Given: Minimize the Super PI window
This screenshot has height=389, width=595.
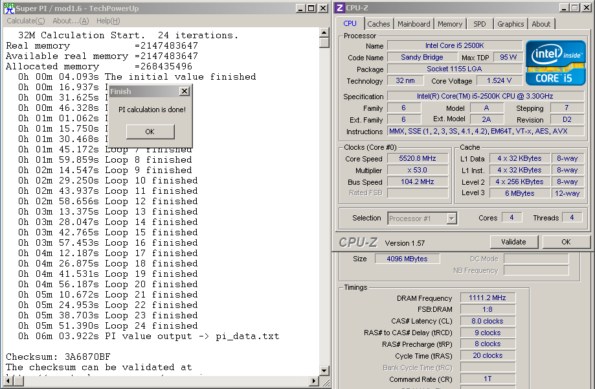Looking at the screenshot, I should [300, 8].
